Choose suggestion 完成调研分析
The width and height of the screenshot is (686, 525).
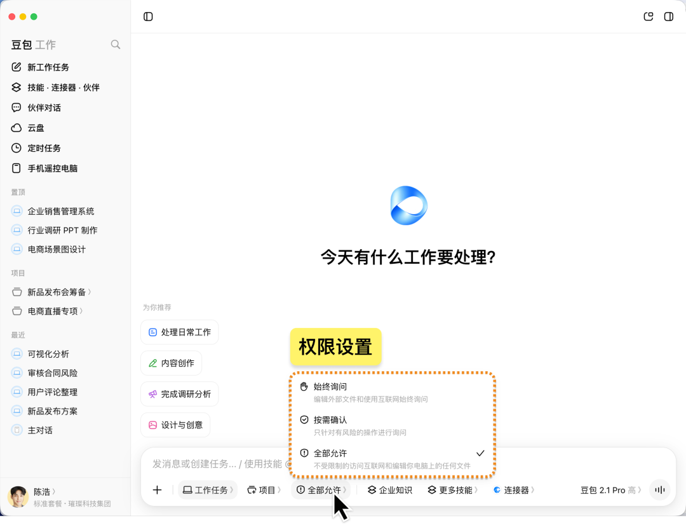coord(179,393)
